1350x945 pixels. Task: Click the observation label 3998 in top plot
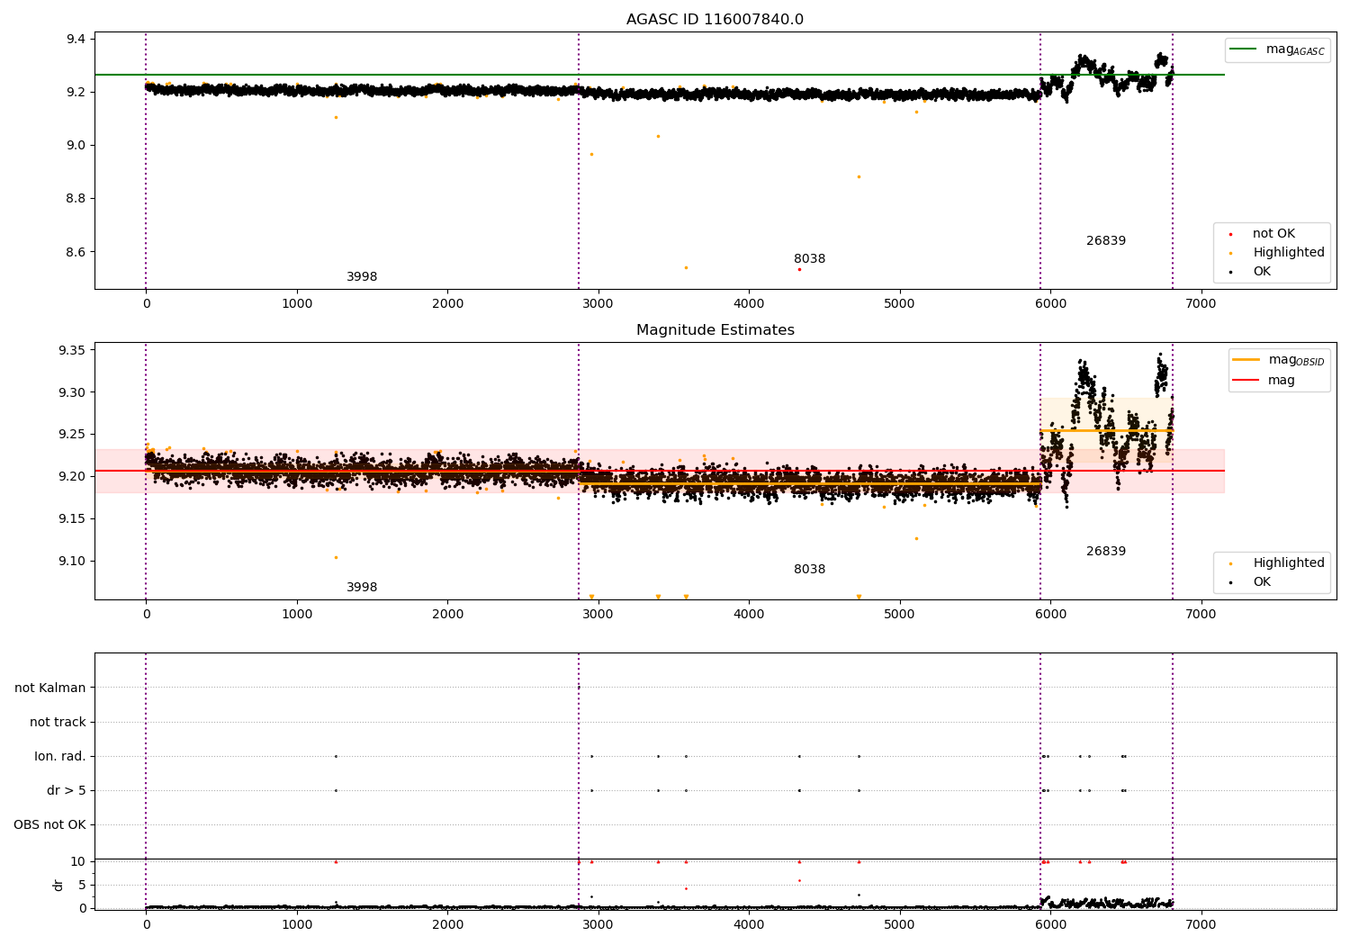pyautogui.click(x=362, y=277)
